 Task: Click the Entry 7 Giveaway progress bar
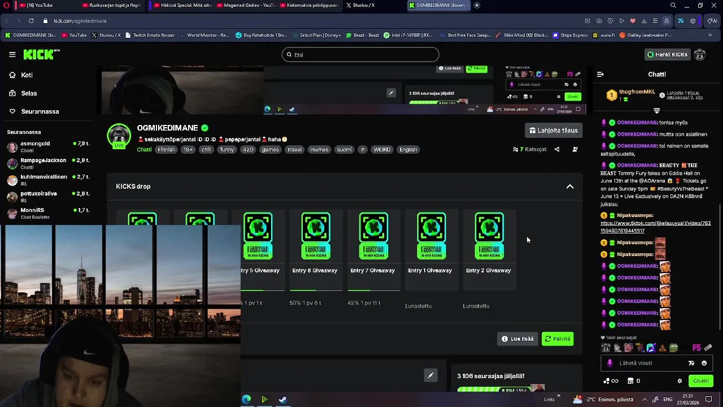pyautogui.click(x=374, y=290)
